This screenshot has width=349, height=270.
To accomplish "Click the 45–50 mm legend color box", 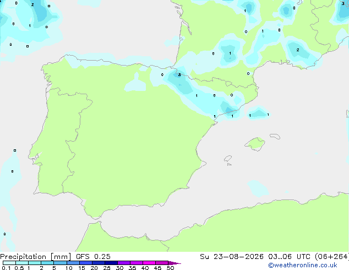I will pyautogui.click(x=162, y=263).
